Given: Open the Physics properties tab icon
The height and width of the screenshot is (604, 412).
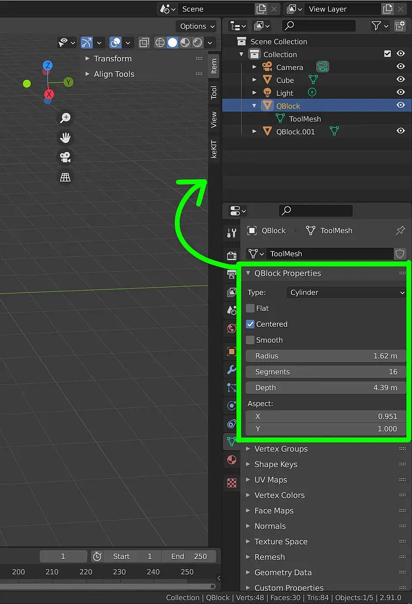Looking at the screenshot, I should click(x=232, y=406).
